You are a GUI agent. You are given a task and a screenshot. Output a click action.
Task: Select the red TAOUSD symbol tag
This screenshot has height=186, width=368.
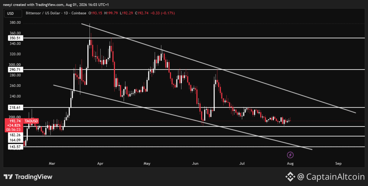(x=31, y=121)
